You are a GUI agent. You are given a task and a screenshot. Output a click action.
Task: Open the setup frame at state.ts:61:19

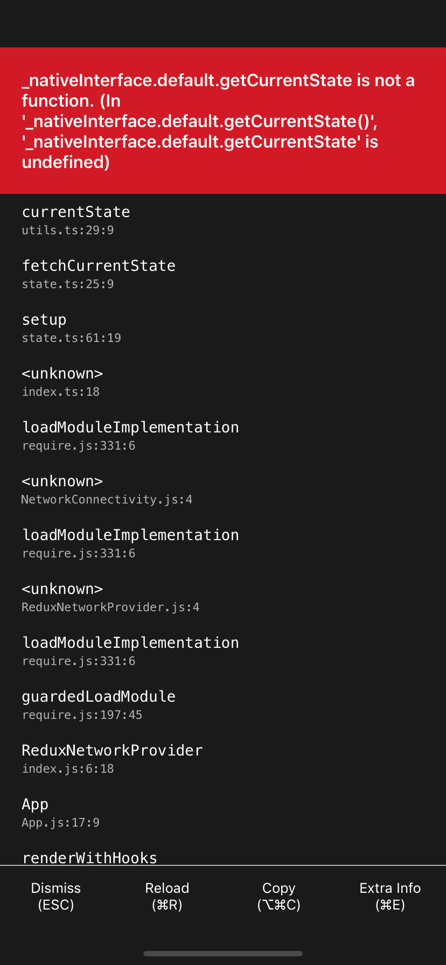(44, 320)
